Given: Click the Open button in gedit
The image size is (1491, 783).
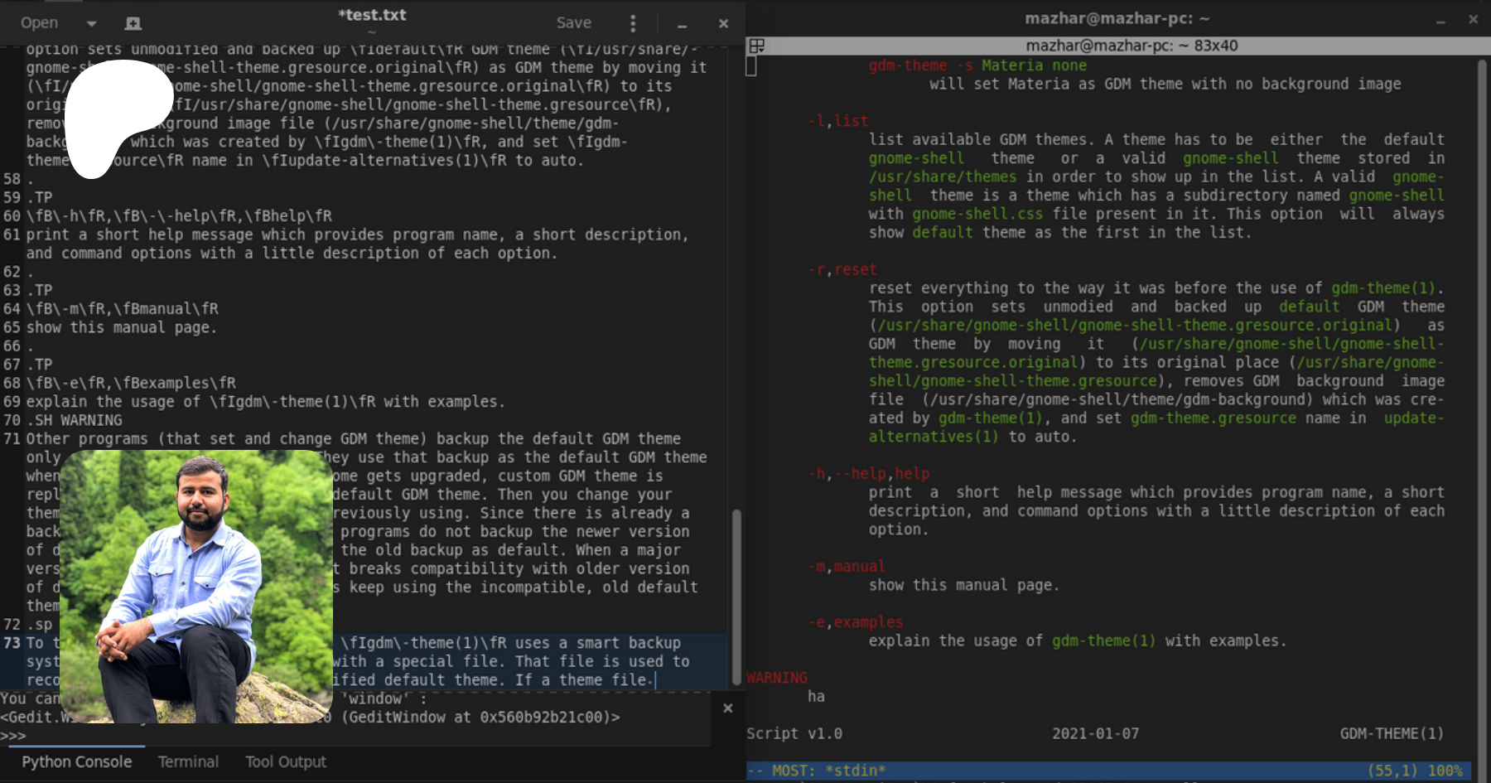Looking at the screenshot, I should [39, 23].
